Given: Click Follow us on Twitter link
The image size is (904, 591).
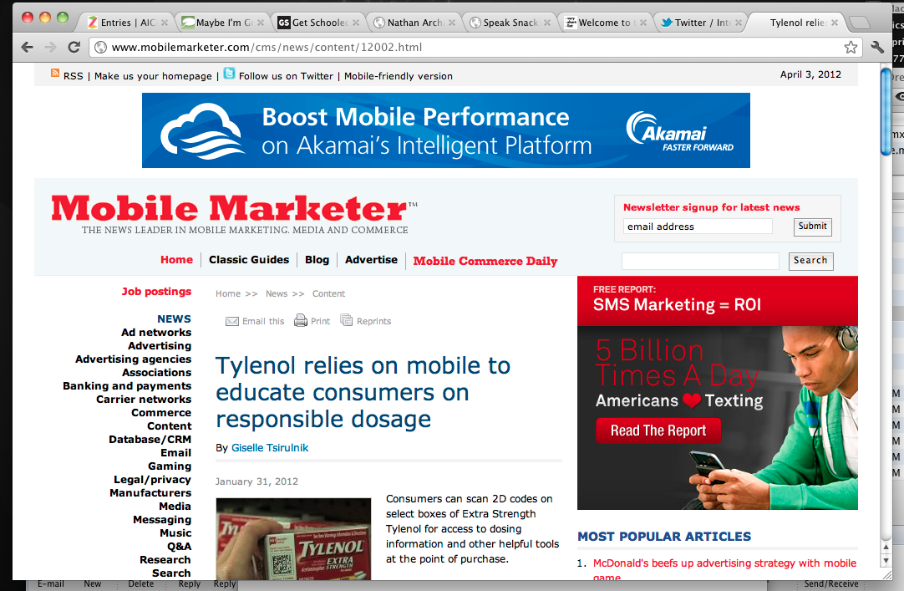Looking at the screenshot, I should pyautogui.click(x=286, y=76).
